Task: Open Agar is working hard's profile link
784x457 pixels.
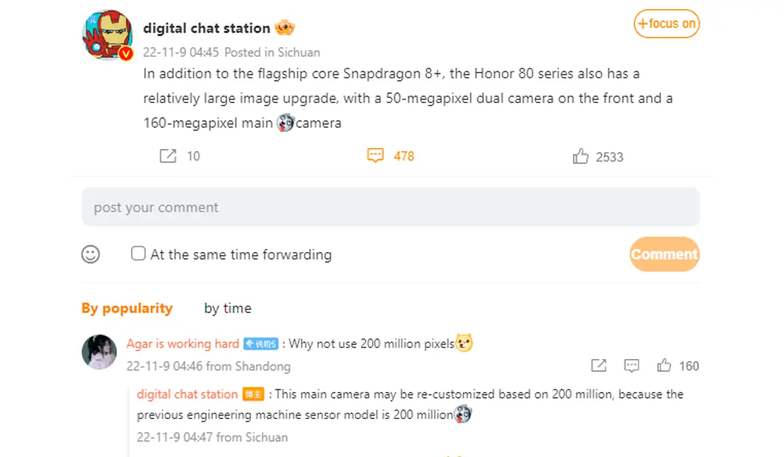Action: (x=182, y=343)
